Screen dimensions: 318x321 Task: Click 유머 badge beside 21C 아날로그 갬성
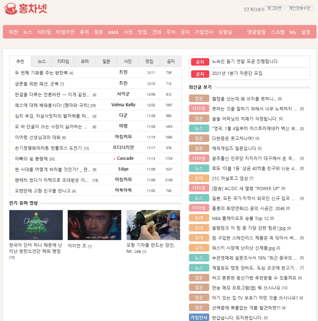[199, 178]
